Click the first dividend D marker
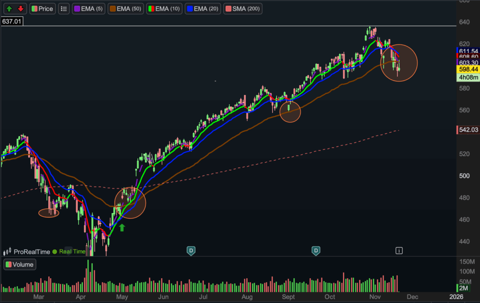480x303 pixels. click(x=191, y=250)
